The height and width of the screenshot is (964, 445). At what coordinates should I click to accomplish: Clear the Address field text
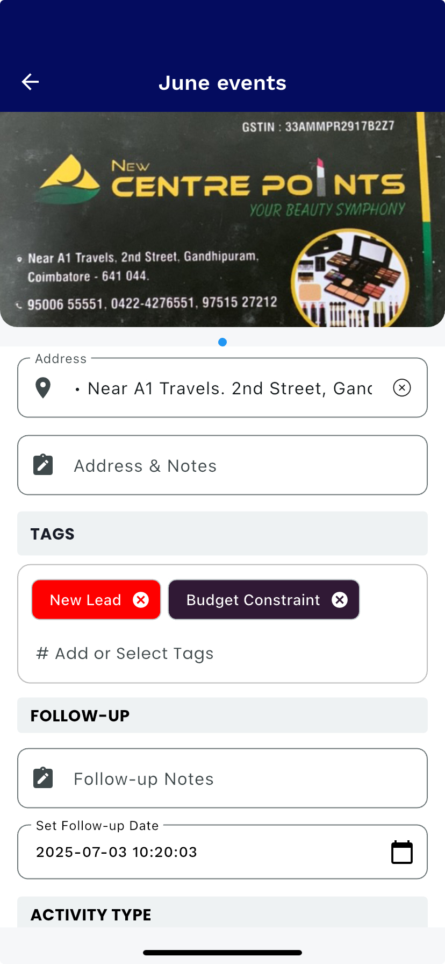pyautogui.click(x=401, y=388)
